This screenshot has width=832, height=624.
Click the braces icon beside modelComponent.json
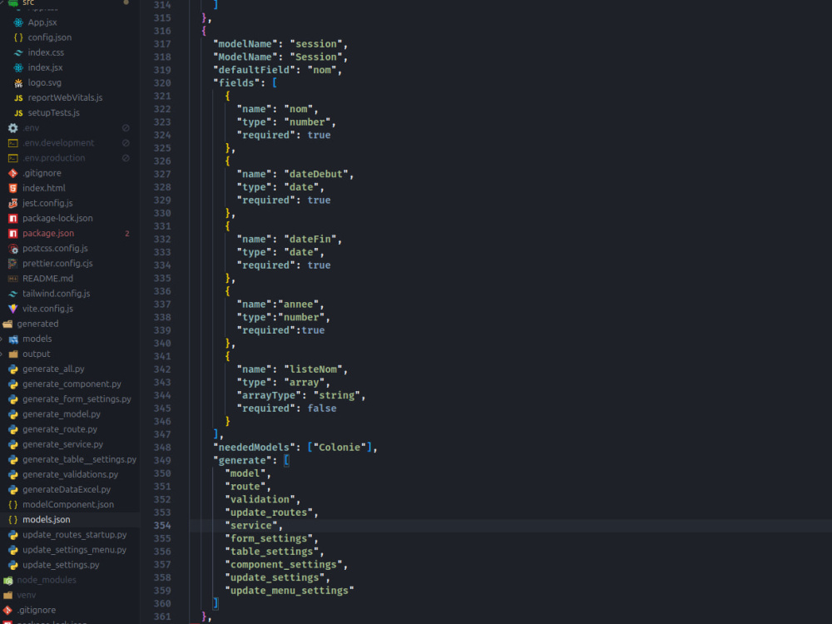(x=13, y=505)
